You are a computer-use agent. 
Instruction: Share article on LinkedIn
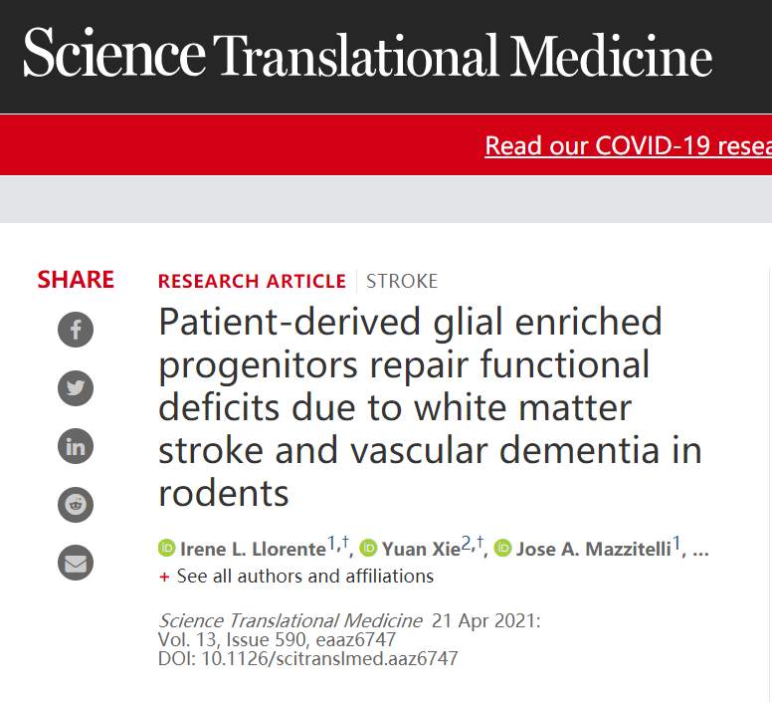point(76,446)
